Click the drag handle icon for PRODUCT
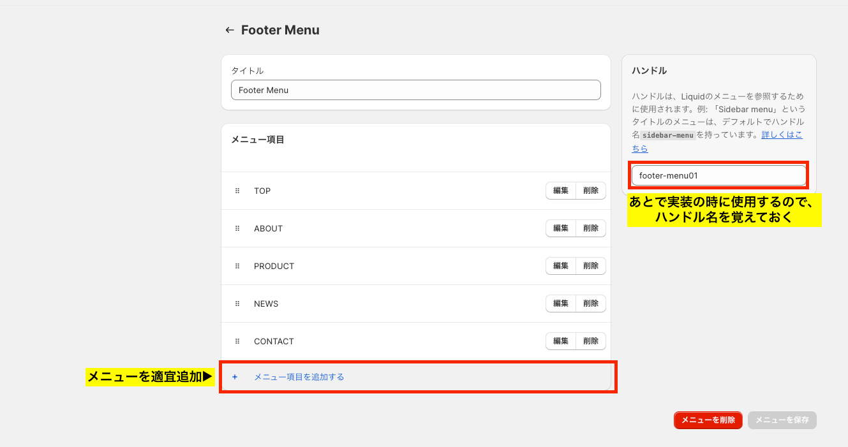The height and width of the screenshot is (447, 848). [x=237, y=266]
